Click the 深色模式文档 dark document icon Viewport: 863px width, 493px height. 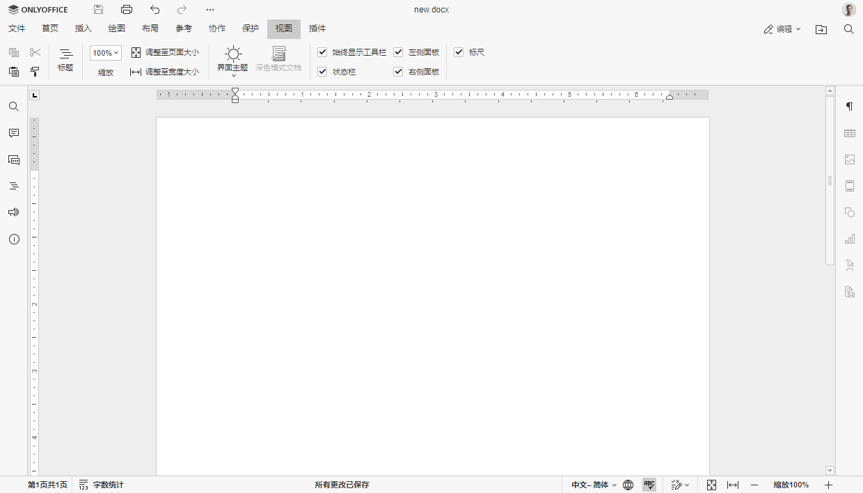coord(278,60)
